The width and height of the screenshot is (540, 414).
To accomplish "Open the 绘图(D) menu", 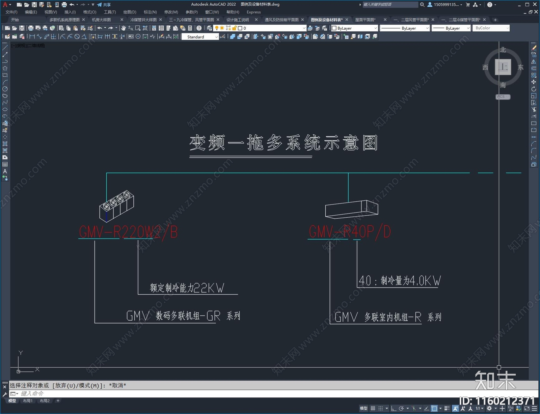I will 130,12.
